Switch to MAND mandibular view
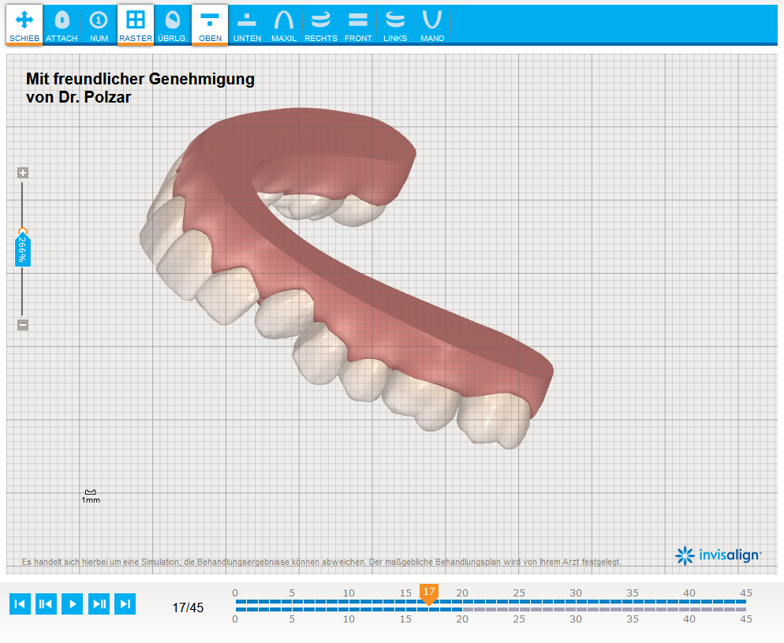The width and height of the screenshot is (784, 643). coord(432,24)
